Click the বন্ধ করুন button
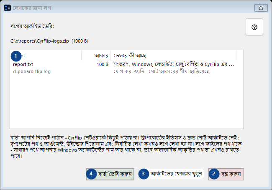Image resolution: width=272 pixels, height=190 pixels. pos(226,174)
